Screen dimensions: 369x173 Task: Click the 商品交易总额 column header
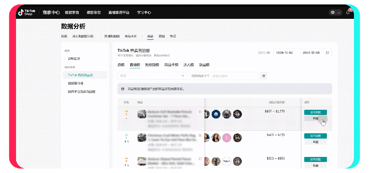(277, 102)
